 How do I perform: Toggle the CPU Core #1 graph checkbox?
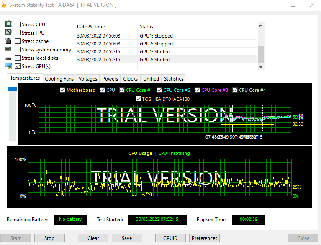click(x=122, y=90)
